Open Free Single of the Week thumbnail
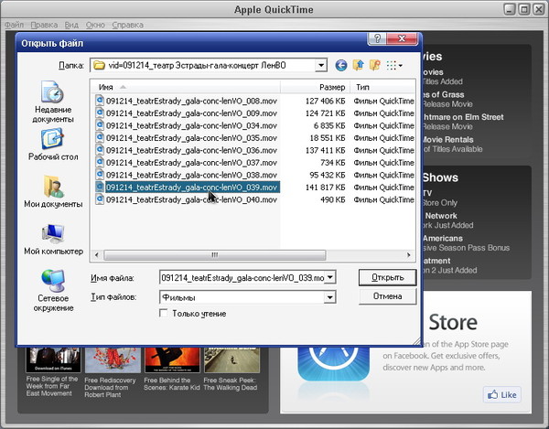Screen dimensions: 549x429 pyautogui.click(x=53, y=359)
